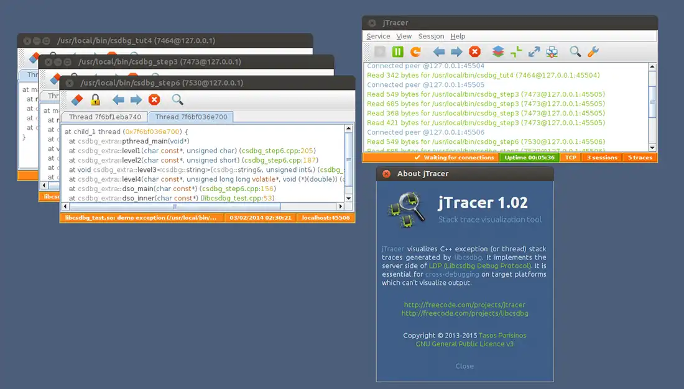Click 'localhost:45506' in csdbg_step6 status bar
Screen dimensions: 684x389
point(325,218)
